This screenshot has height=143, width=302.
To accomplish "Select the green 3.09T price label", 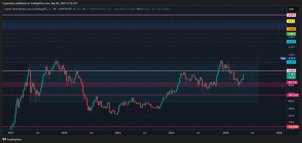I will point(291,34).
